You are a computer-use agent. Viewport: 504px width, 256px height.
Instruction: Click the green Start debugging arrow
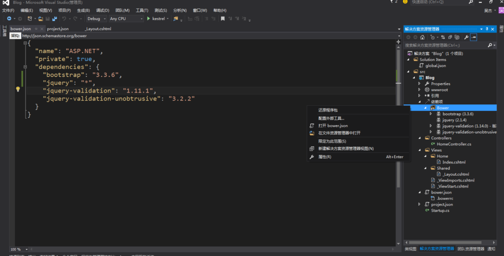149,19
